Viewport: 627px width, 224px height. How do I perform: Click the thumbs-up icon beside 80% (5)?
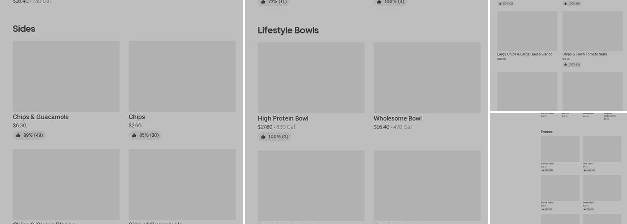[500, 4]
